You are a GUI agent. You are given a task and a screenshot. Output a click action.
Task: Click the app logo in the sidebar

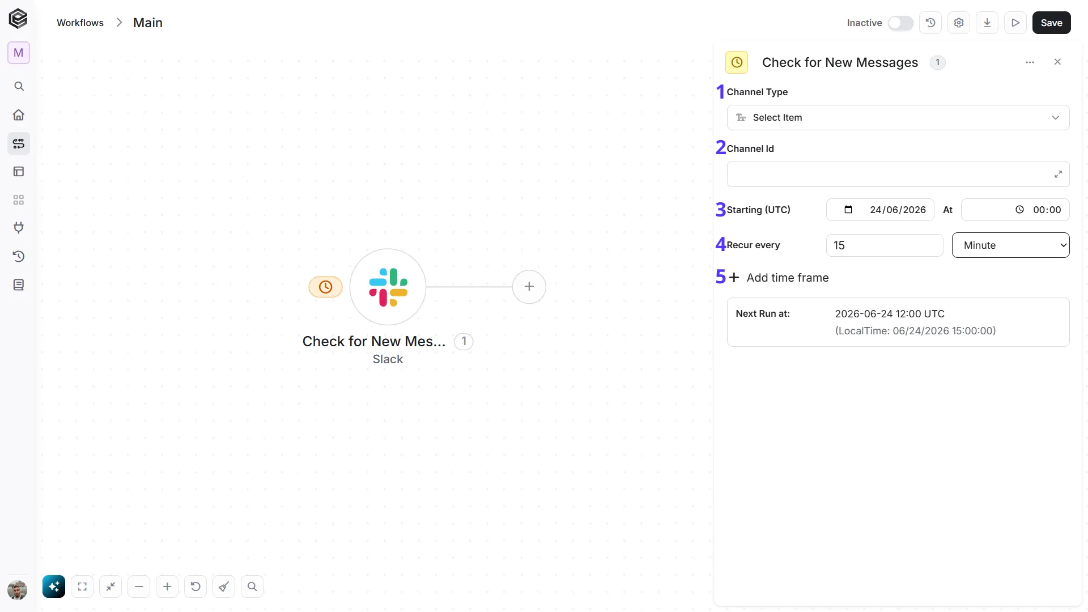[18, 19]
